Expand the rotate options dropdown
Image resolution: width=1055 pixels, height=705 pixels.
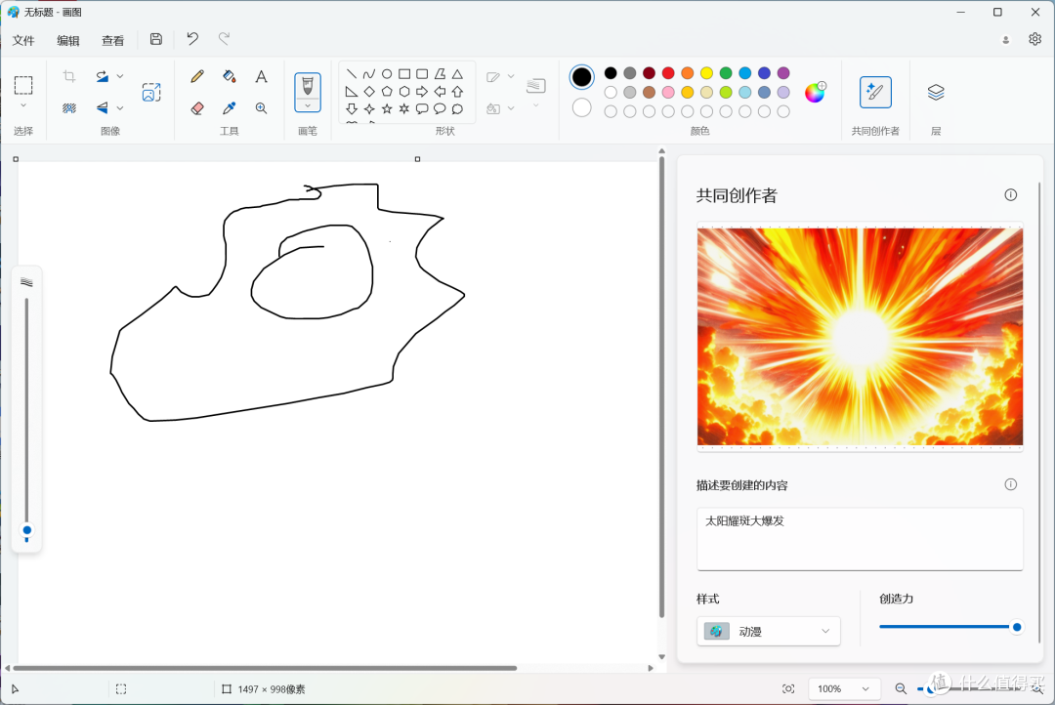tap(120, 76)
